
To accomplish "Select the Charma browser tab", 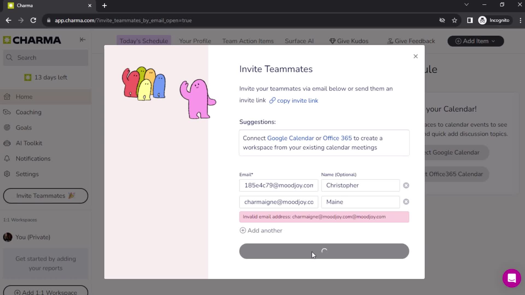I will [49, 5].
